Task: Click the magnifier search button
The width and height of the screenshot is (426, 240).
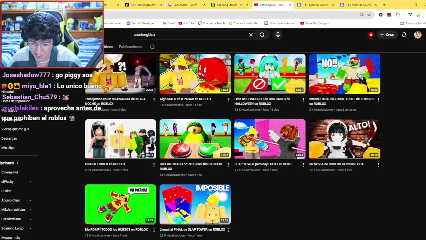Action: tap(262, 35)
